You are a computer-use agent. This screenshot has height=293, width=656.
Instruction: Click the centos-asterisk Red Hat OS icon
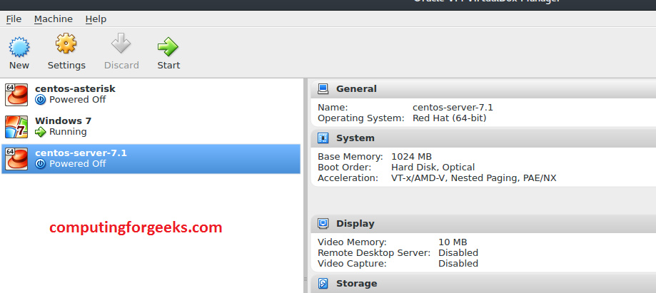(x=16, y=95)
